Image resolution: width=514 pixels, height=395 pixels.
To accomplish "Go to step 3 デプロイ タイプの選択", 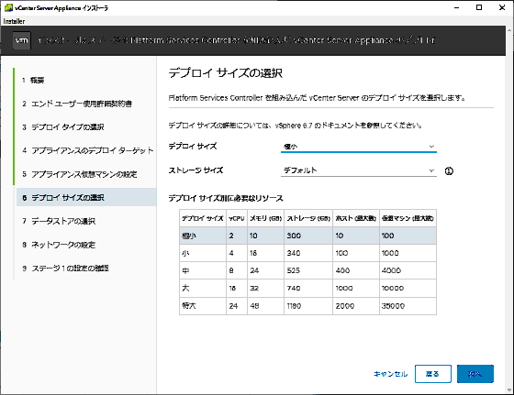I will click(63, 127).
